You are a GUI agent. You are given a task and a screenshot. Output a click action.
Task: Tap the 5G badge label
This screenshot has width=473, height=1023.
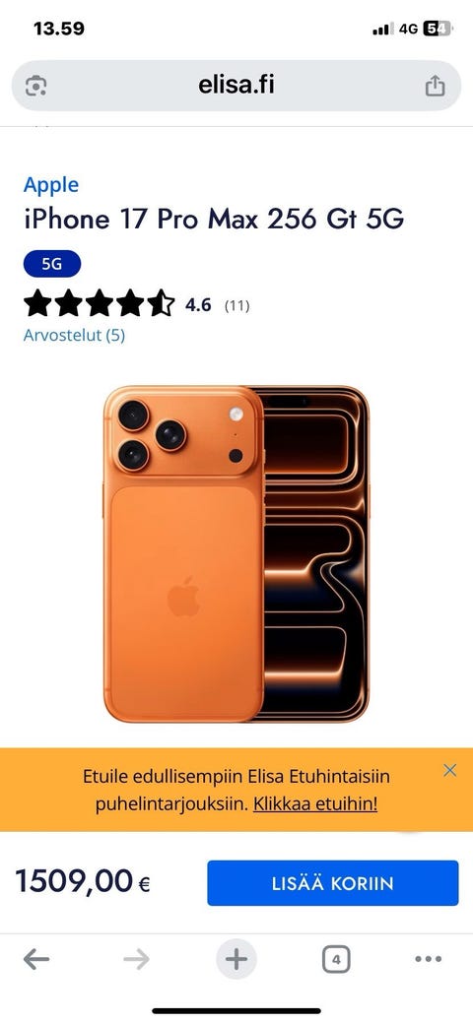click(x=52, y=264)
